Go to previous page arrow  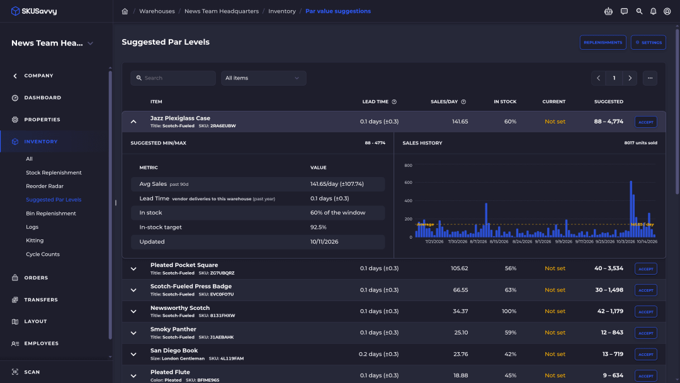[599, 78]
